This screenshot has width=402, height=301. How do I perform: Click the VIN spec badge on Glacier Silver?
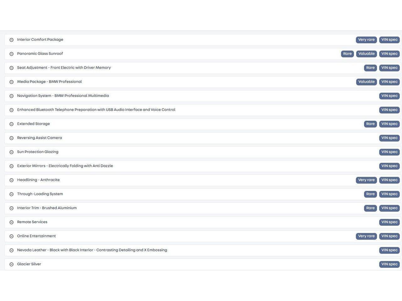click(389, 264)
